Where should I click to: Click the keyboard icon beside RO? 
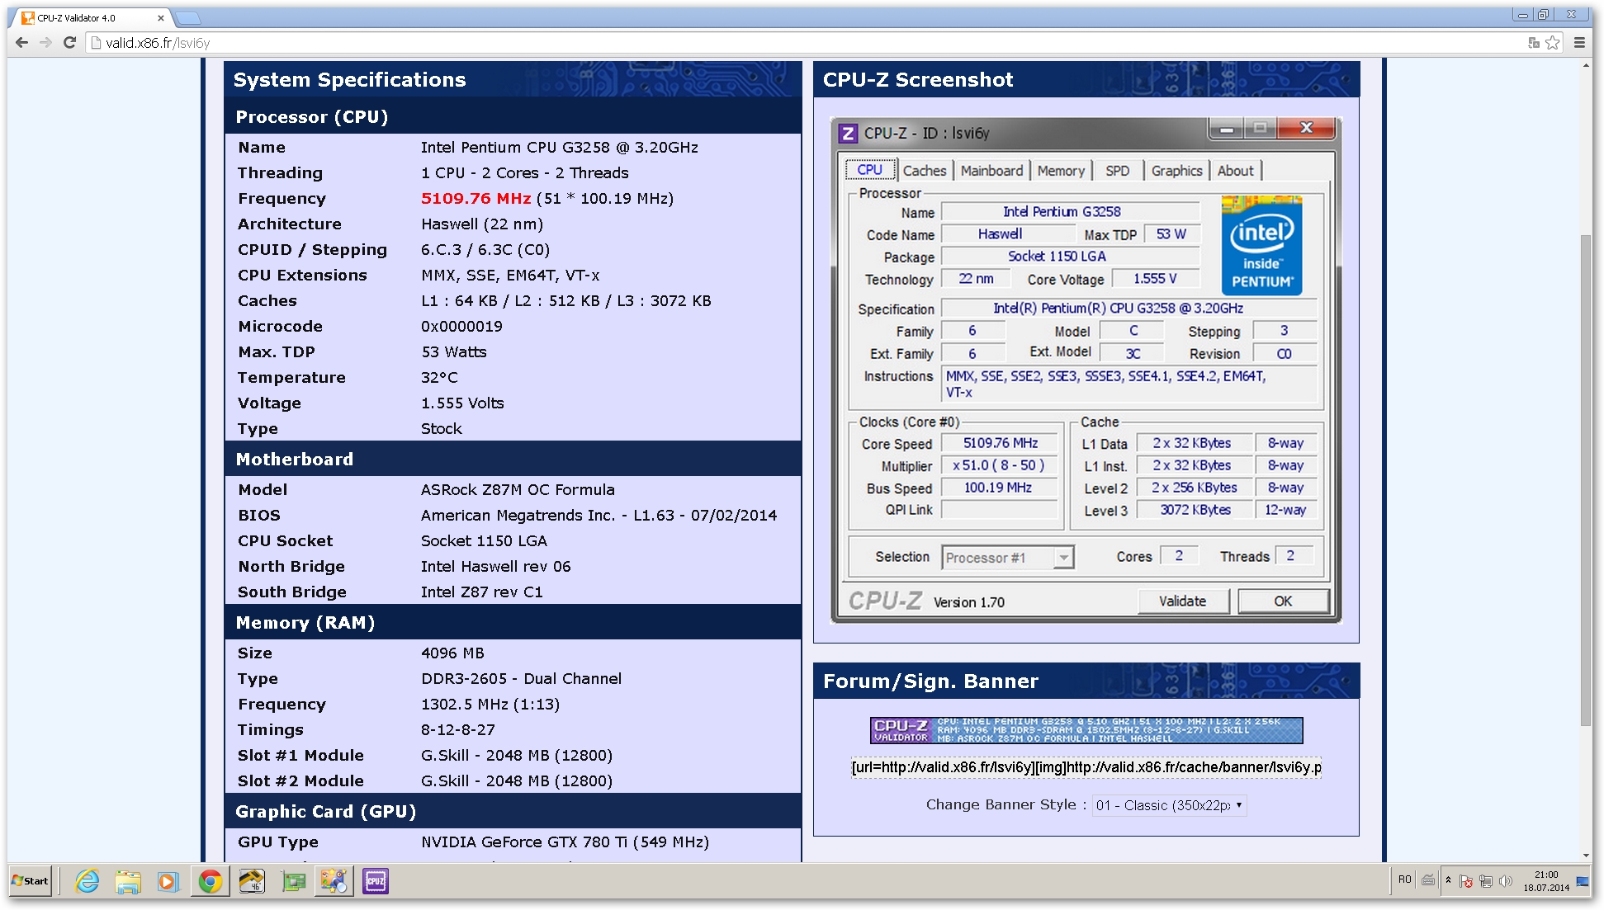pyautogui.click(x=1428, y=880)
